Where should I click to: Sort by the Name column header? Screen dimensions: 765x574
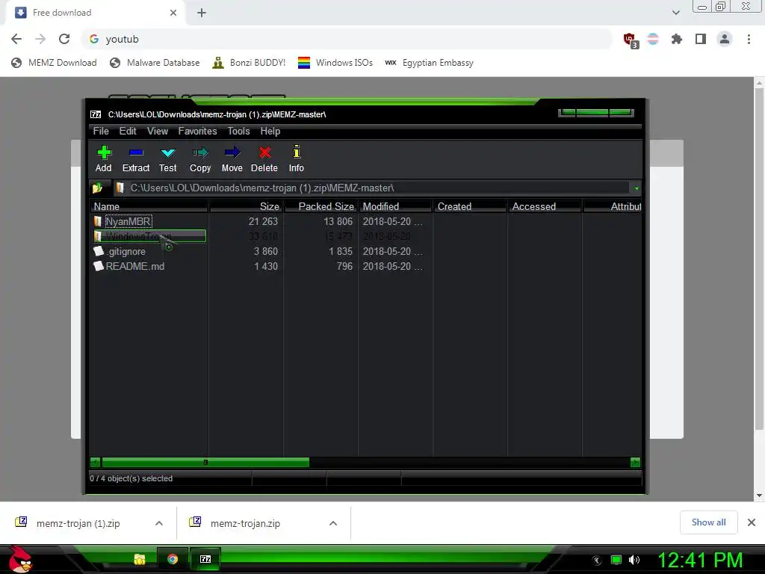coord(149,206)
